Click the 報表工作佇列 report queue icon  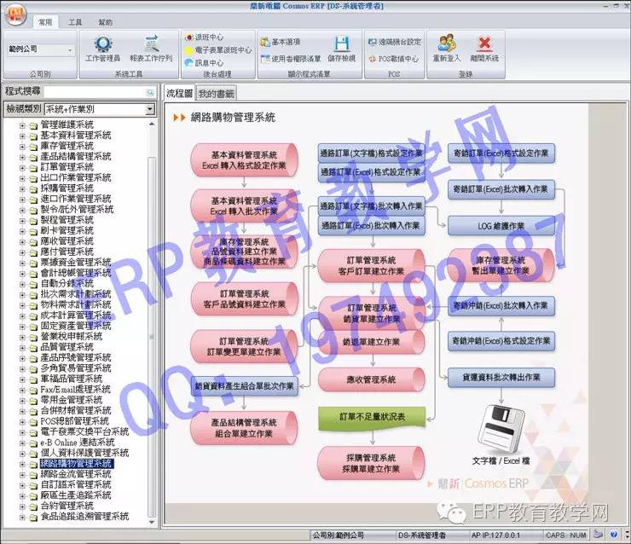tap(151, 49)
